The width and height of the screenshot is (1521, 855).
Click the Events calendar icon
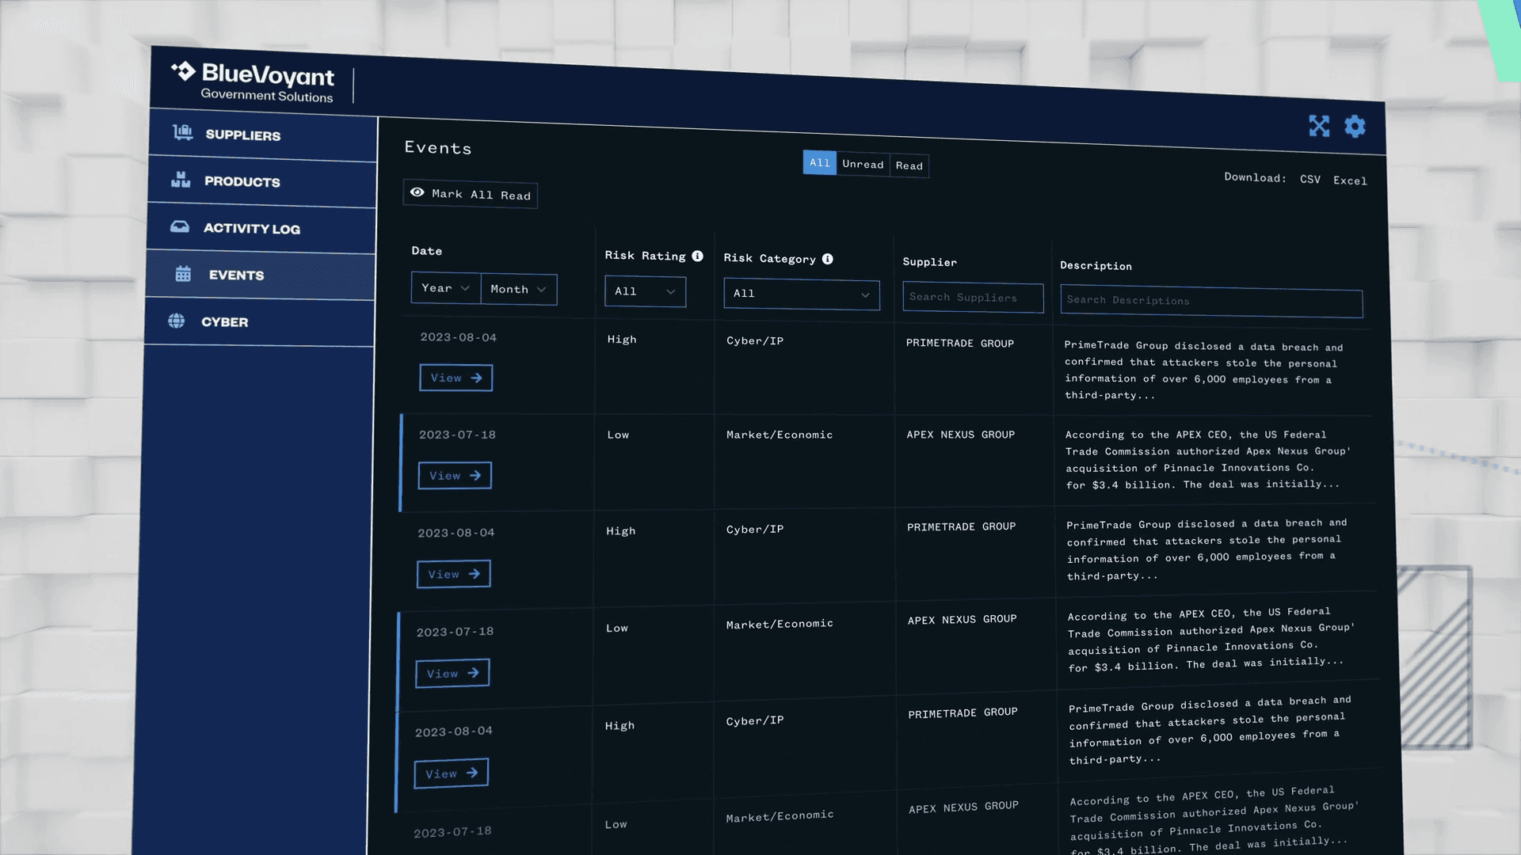pyautogui.click(x=183, y=274)
